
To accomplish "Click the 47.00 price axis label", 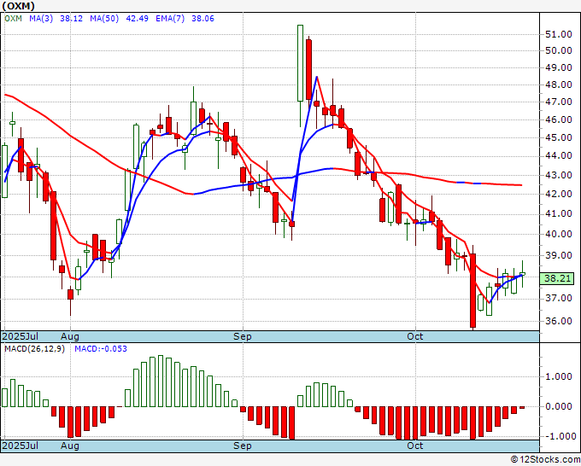I will click(559, 102).
